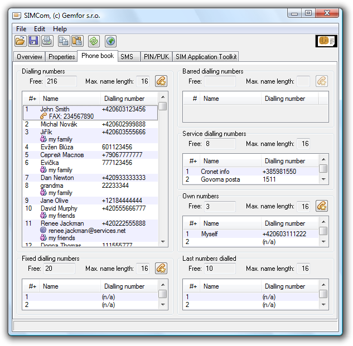This screenshot has width=353, height=346.
Task: Click the Print toolbar icon
Action: click(47, 41)
